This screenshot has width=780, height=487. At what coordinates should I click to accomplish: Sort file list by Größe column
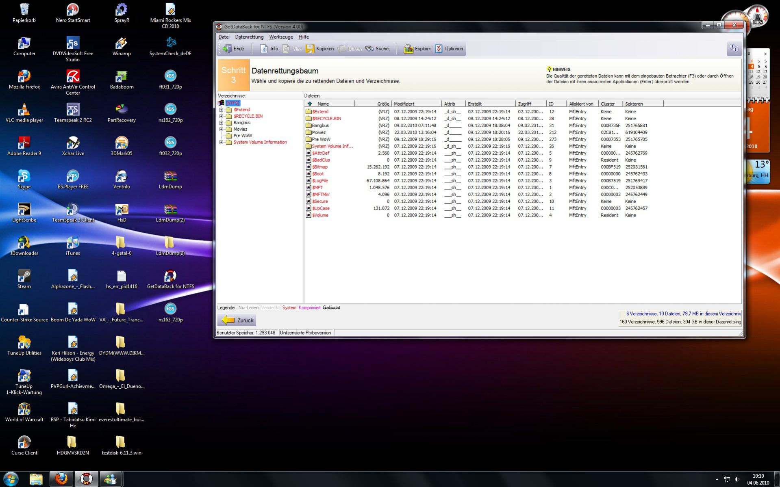[x=373, y=104]
